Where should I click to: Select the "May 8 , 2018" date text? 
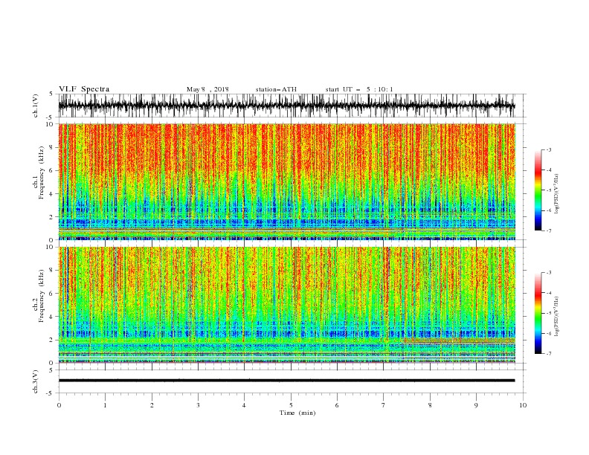[207, 89]
